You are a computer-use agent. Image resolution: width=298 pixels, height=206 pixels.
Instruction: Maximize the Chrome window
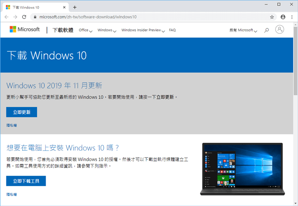pyautogui.click(x=279, y=4)
